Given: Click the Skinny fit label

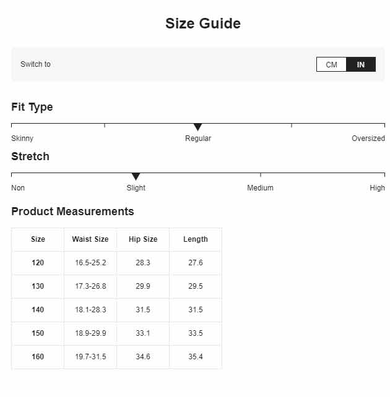Looking at the screenshot, I should click(x=22, y=139).
